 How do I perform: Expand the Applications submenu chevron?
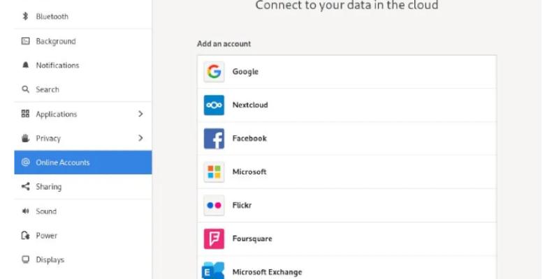pos(140,114)
